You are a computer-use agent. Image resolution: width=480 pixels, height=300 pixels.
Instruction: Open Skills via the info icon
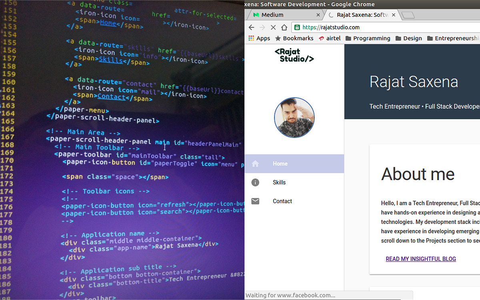[x=255, y=182]
